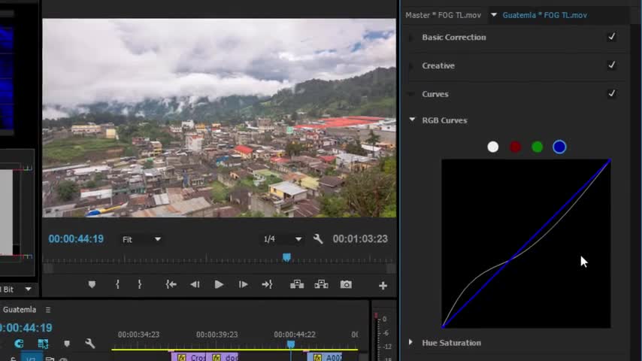642x361 pixels.
Task: Open the button editor plus icon
Action: (383, 286)
